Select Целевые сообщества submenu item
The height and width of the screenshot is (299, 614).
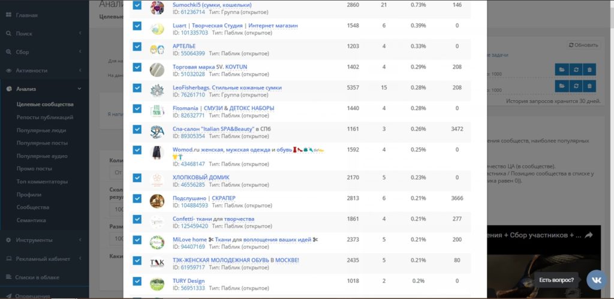click(45, 104)
